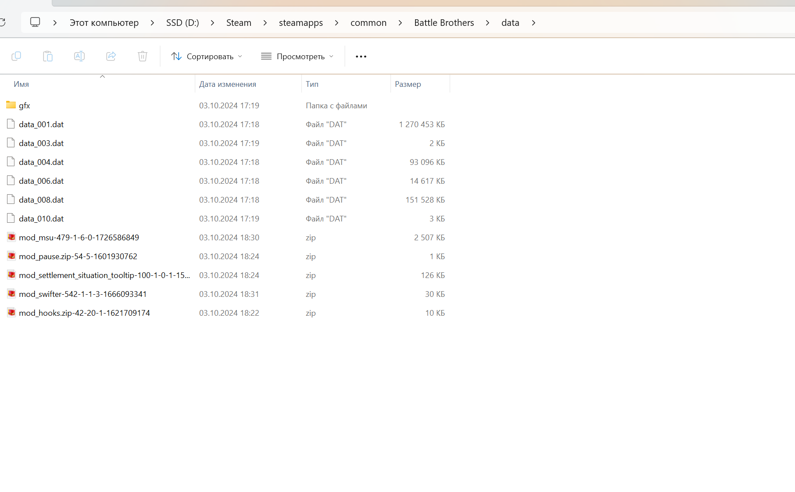The image size is (795, 492).
Task: Navigate to steamapps in breadcrumb path
Action: 301,23
